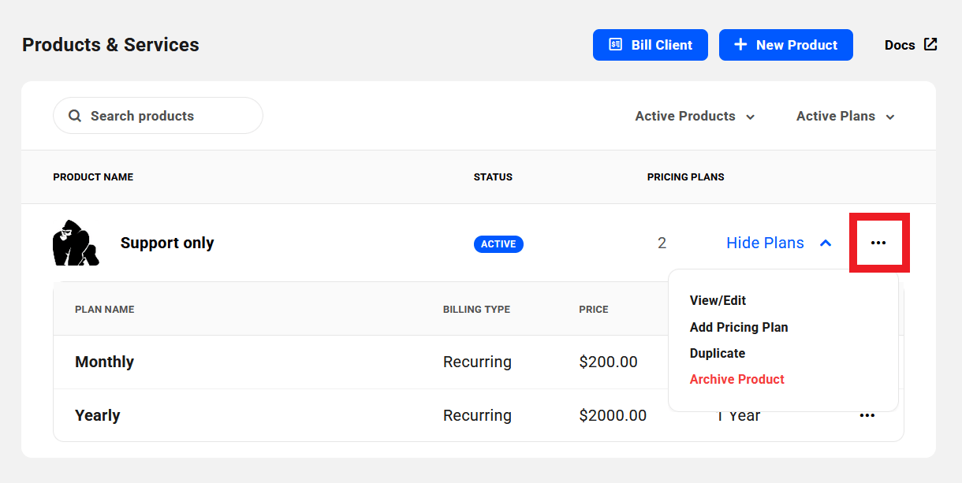The height and width of the screenshot is (483, 962).
Task: Choose View/Edit from the product menu
Action: coord(718,300)
